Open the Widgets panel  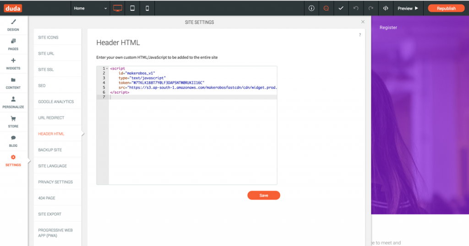point(13,64)
